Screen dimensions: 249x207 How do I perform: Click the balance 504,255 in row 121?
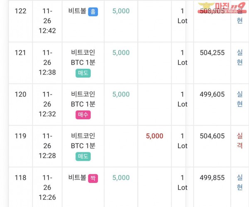(212, 53)
